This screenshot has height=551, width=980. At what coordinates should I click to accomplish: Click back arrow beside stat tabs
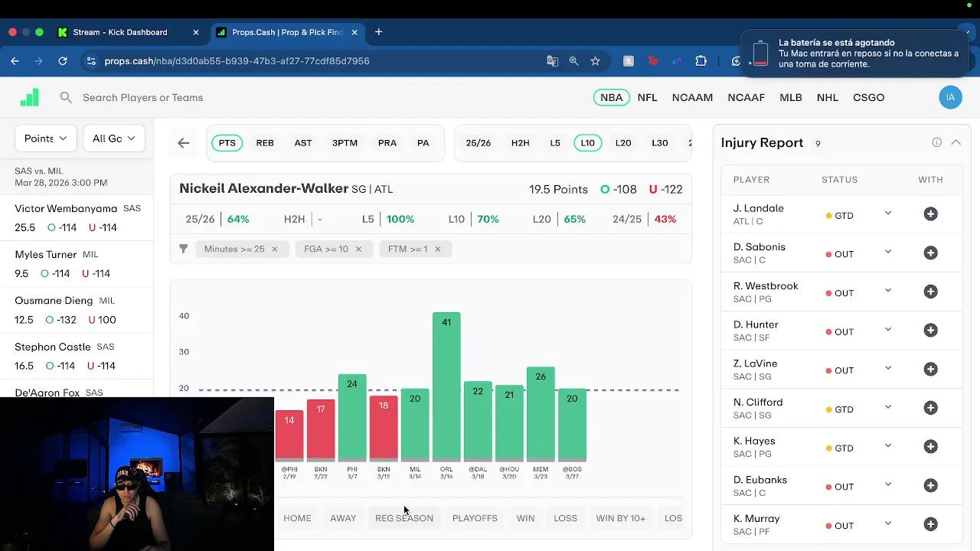coord(184,142)
